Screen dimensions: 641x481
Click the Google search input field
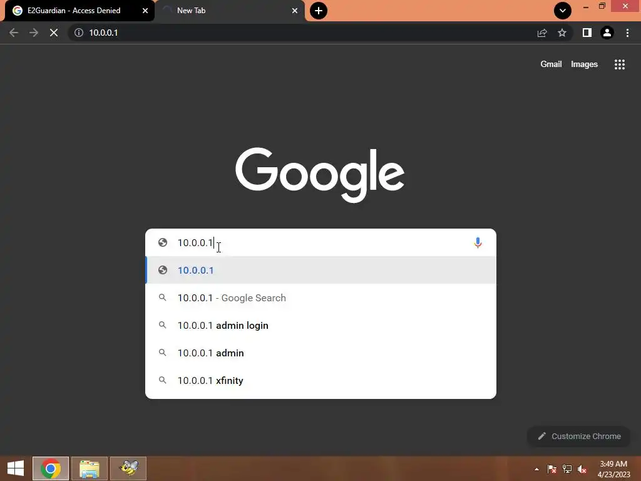(320, 242)
